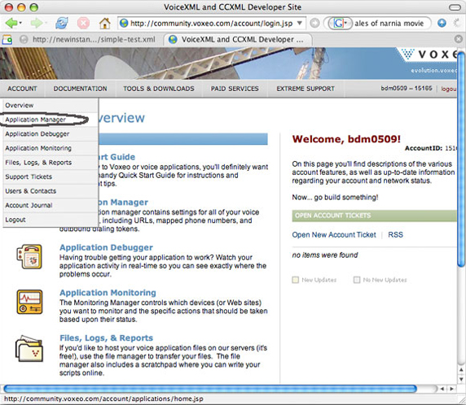Close the tab using tab bar X
Image resolution: width=466 pixels, height=405 pixels.
click(x=459, y=39)
